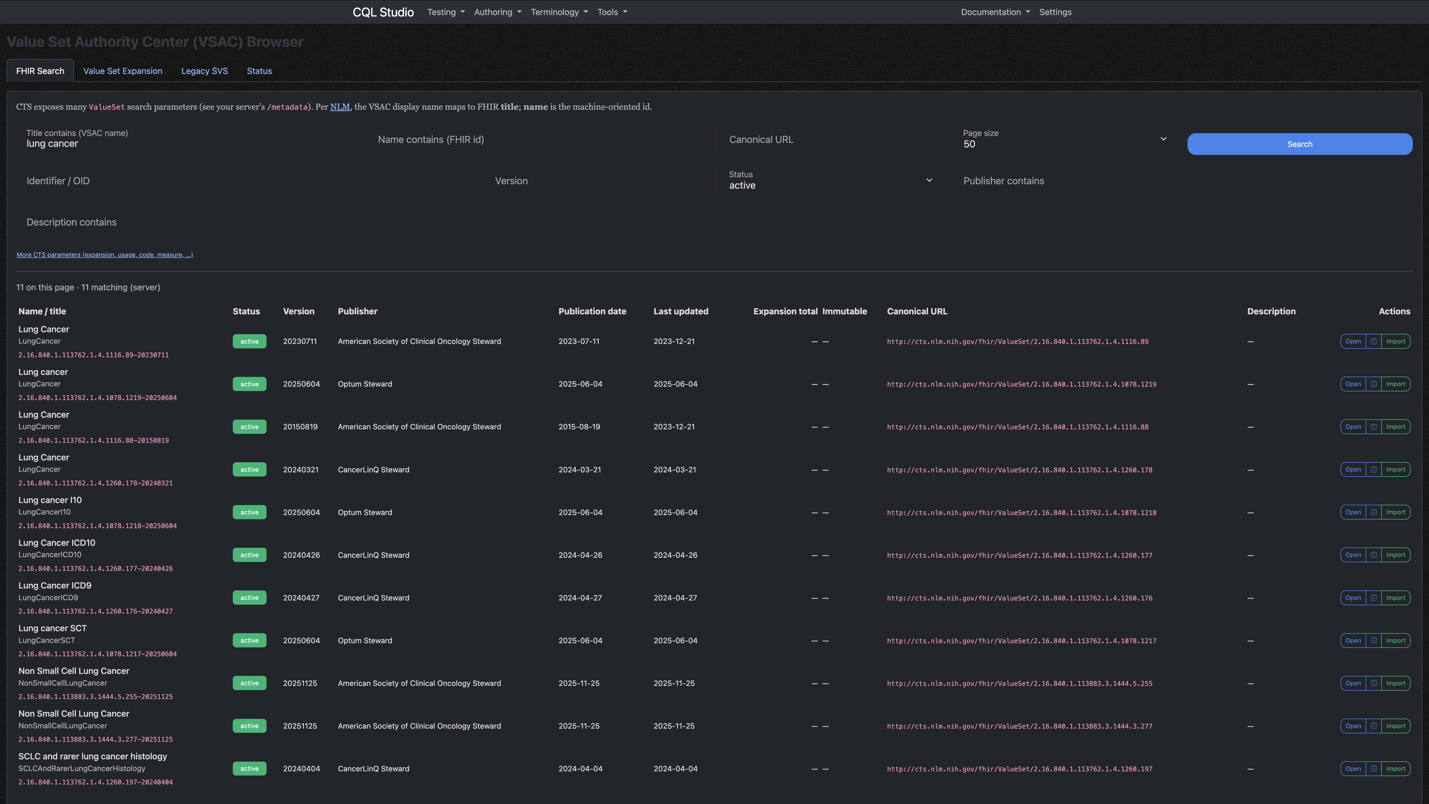
Task: Click the Name contains (FHIR id) field
Action: coord(539,139)
